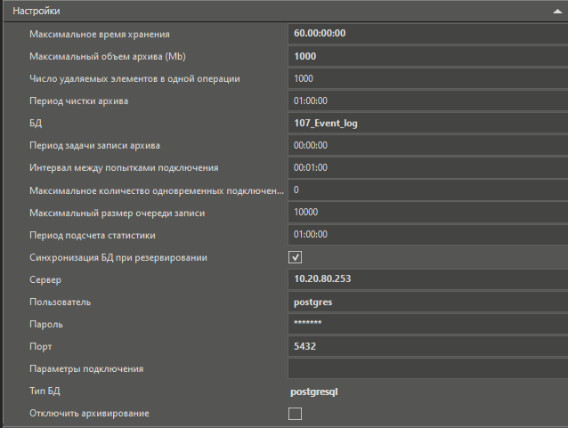
Task: Edit the Период чистки архива field
Action: tap(428, 101)
